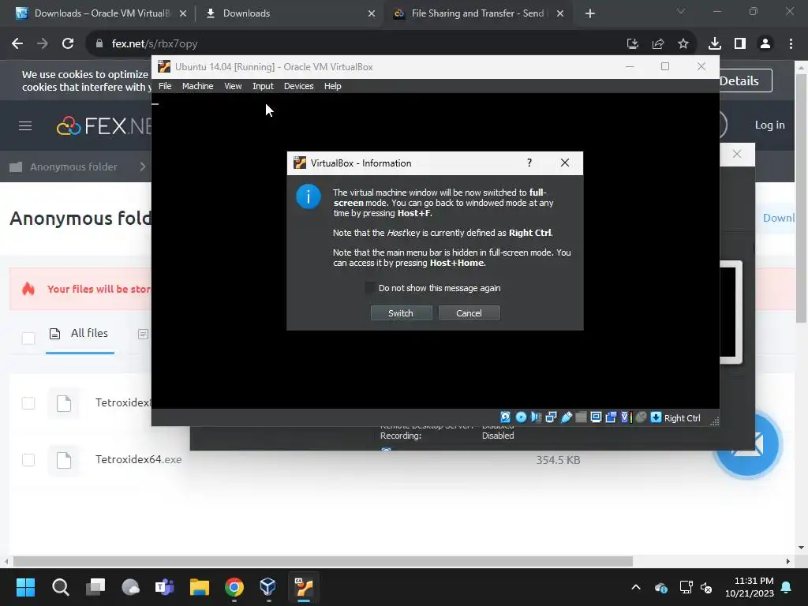Click hard disk activity icon in VM status bar

point(505,417)
